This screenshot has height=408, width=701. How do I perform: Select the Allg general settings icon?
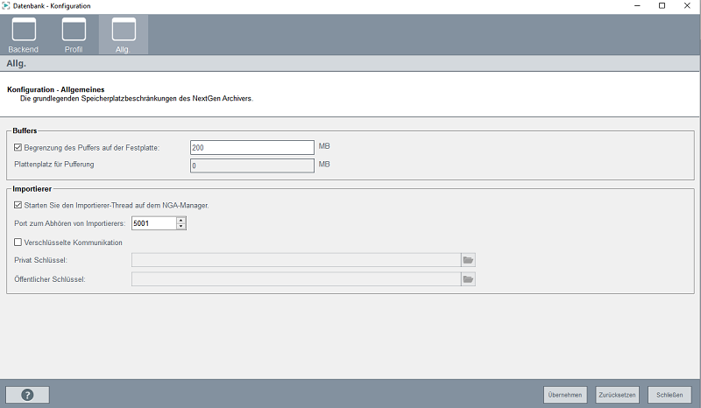pyautogui.click(x=124, y=34)
